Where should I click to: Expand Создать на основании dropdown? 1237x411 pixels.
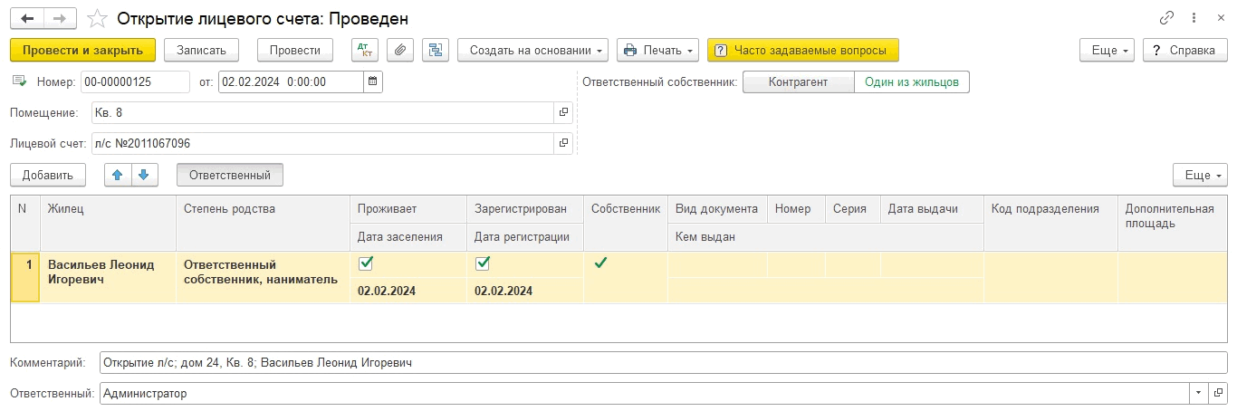533,50
